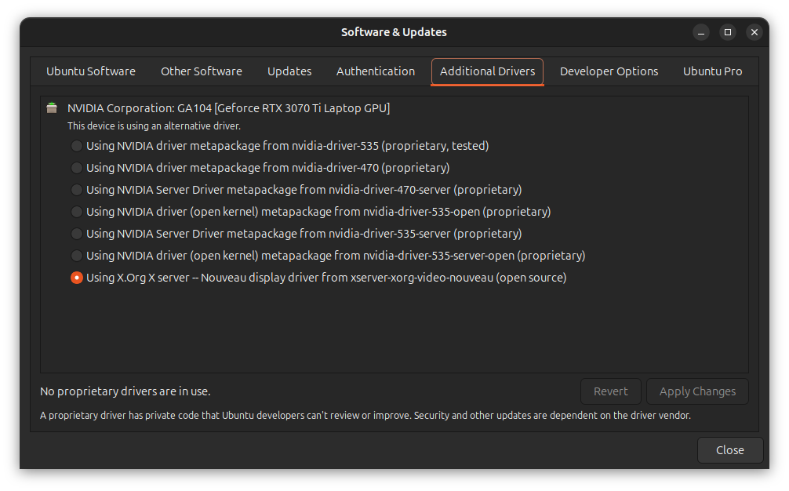Switch to the Ubuntu Software tab
The image size is (789, 491).
pyautogui.click(x=91, y=71)
